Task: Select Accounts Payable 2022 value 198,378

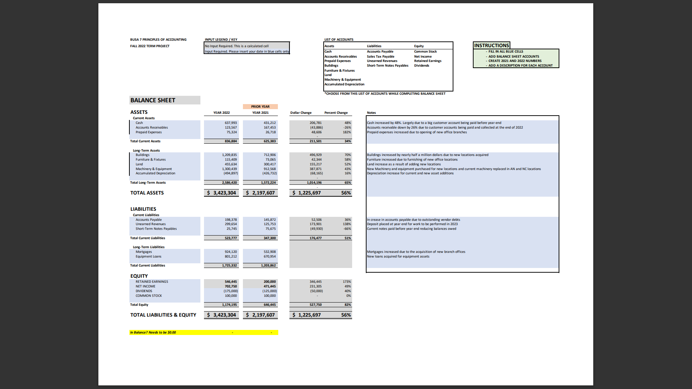Action: point(231,220)
